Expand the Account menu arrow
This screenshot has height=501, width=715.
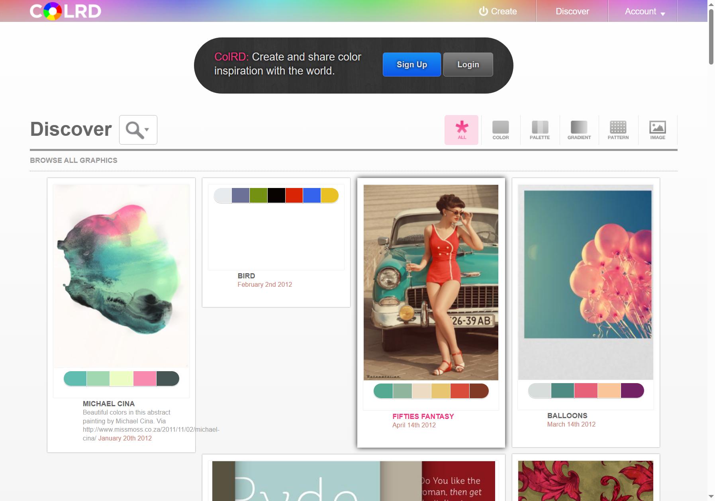tap(663, 14)
